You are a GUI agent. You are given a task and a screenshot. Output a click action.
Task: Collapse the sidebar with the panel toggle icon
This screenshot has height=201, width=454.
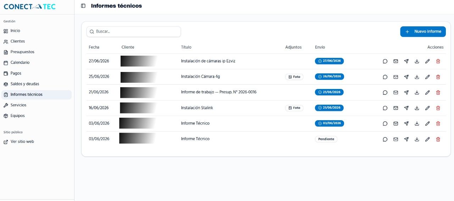click(83, 6)
